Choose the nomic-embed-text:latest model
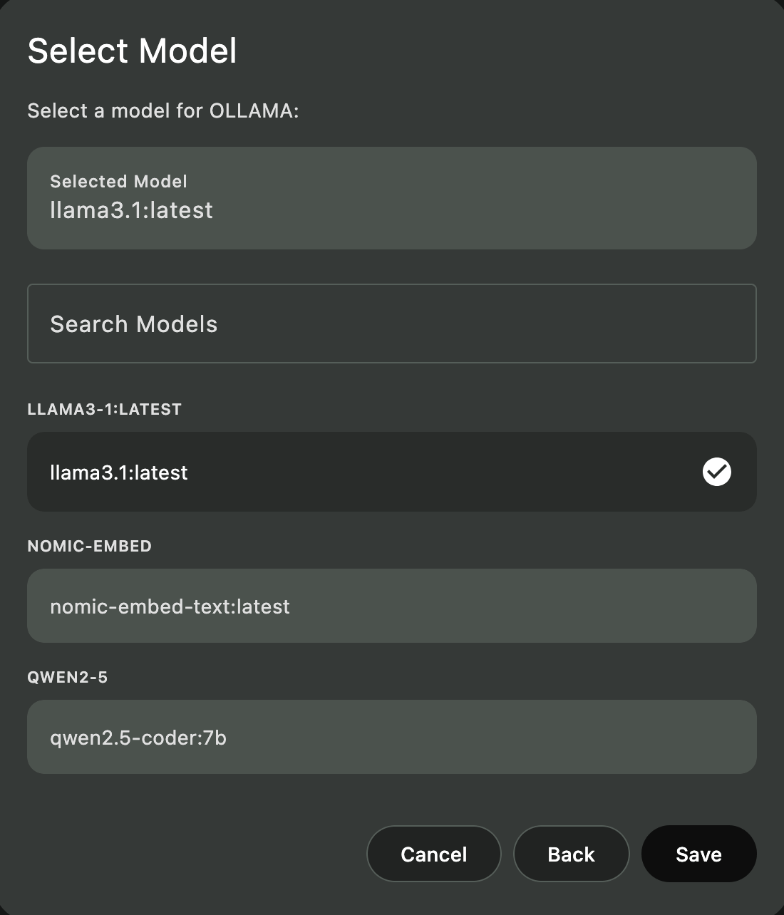This screenshot has height=915, width=784. click(x=391, y=606)
